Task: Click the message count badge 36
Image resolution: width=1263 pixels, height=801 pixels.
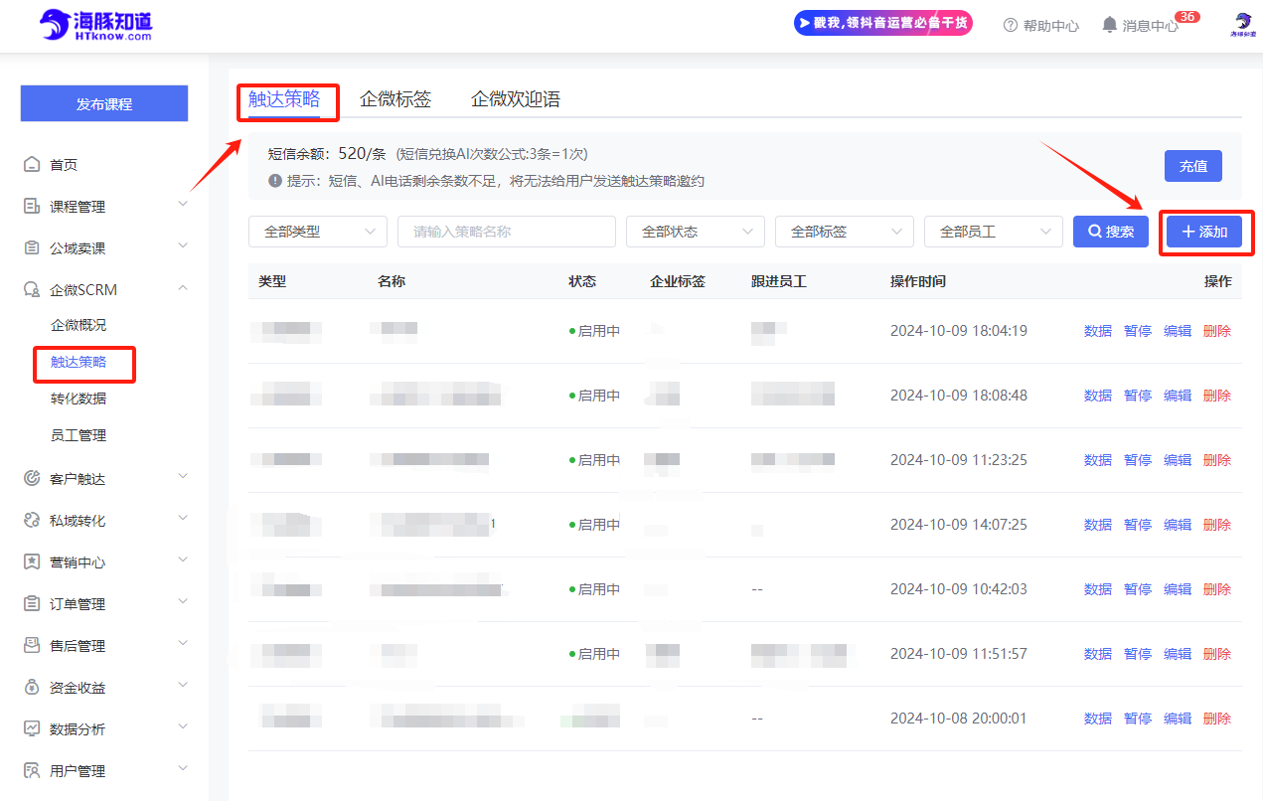Action: point(1186,17)
